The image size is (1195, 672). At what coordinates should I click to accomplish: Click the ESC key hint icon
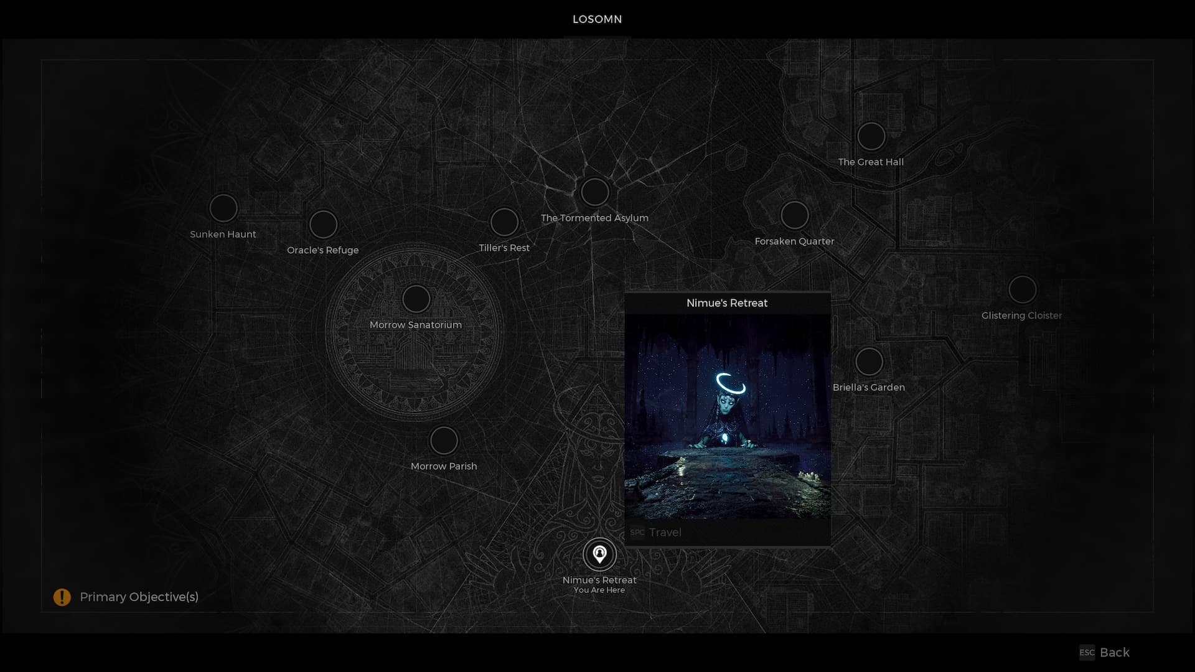coord(1087,653)
